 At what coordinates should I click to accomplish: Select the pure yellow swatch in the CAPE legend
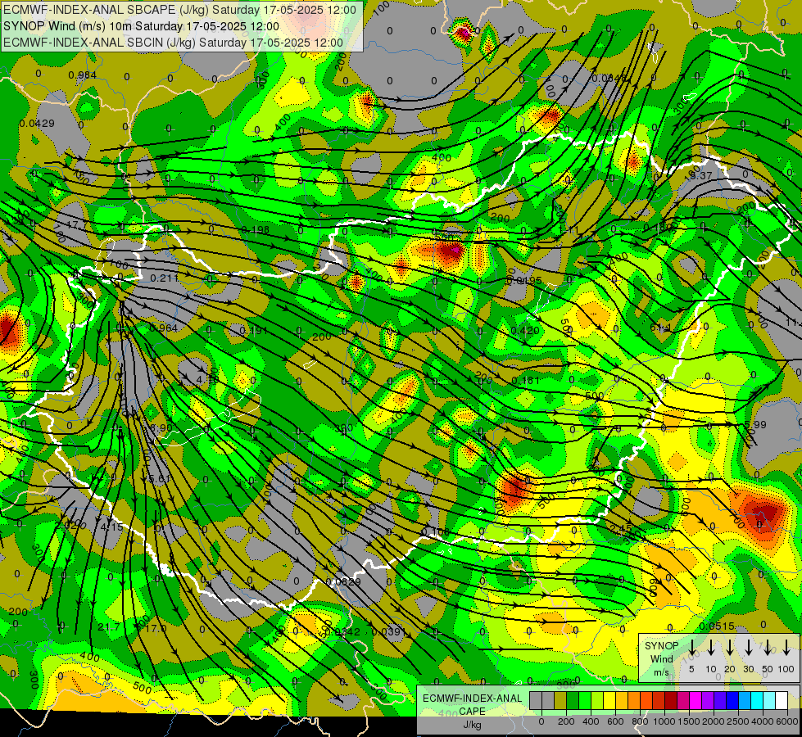coord(609,701)
